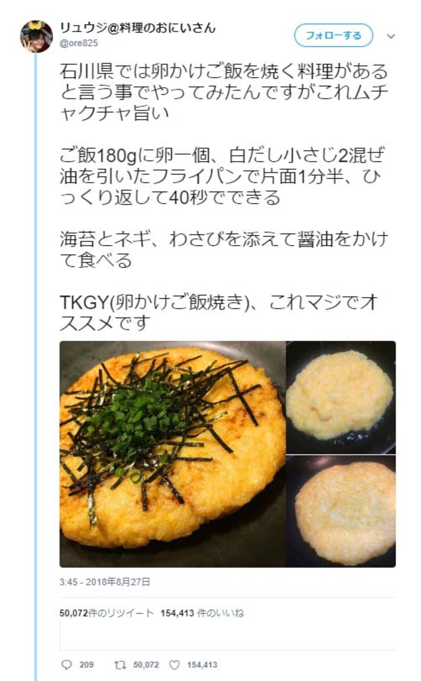Click the reply speech bubble icon

pyautogui.click(x=66, y=664)
